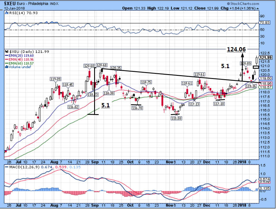Click the 120.35 price label

click(116, 68)
